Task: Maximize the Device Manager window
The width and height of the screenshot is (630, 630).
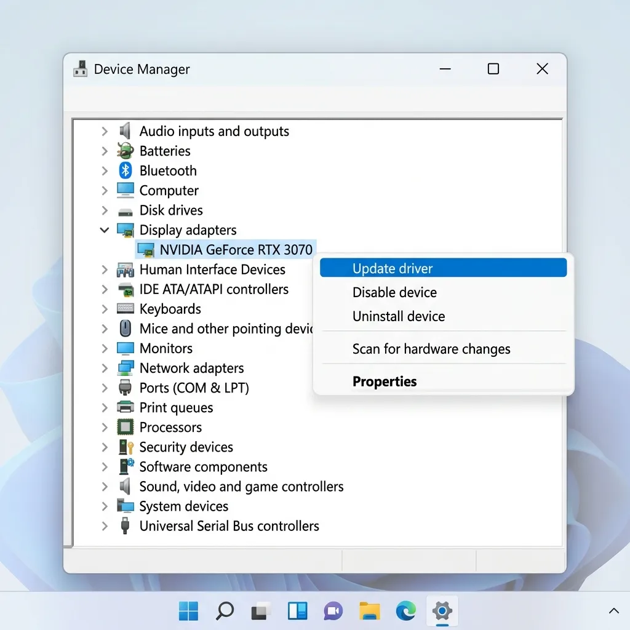Action: (493, 69)
